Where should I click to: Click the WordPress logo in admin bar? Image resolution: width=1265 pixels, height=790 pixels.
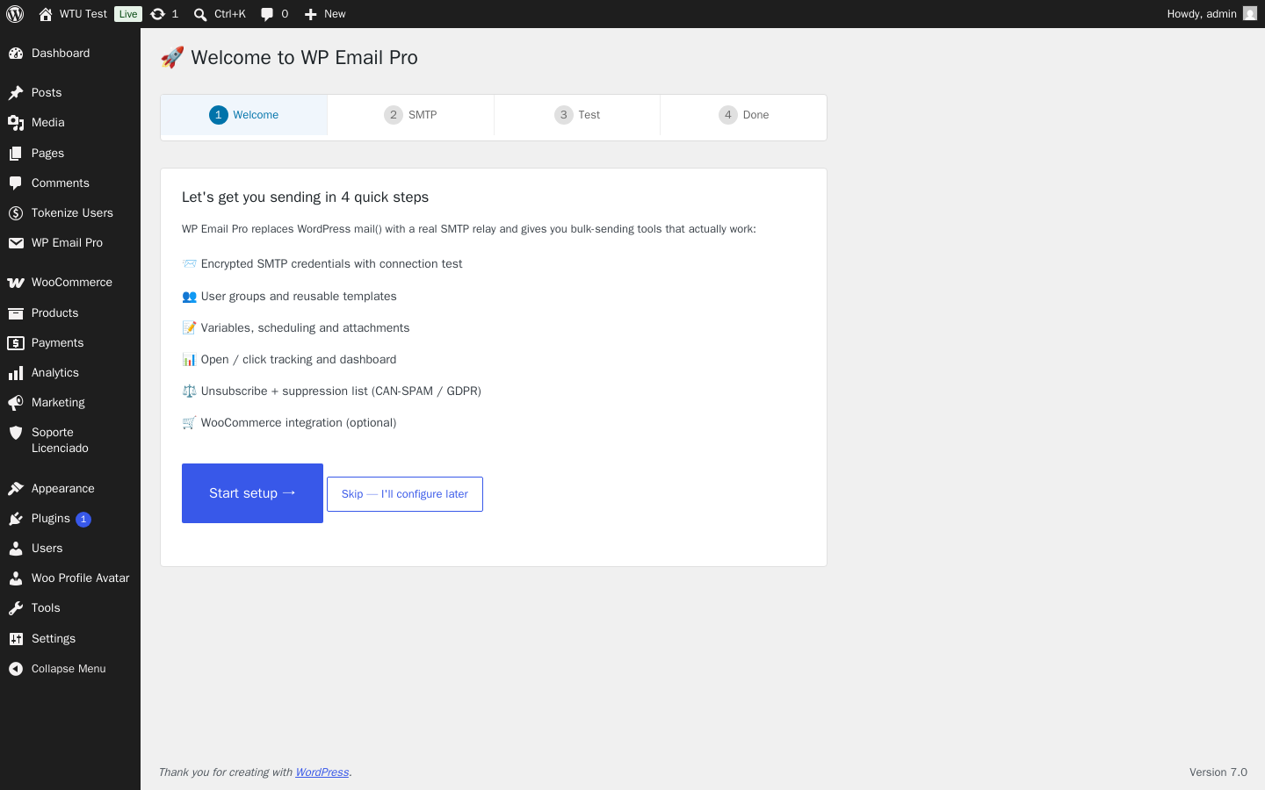point(15,14)
